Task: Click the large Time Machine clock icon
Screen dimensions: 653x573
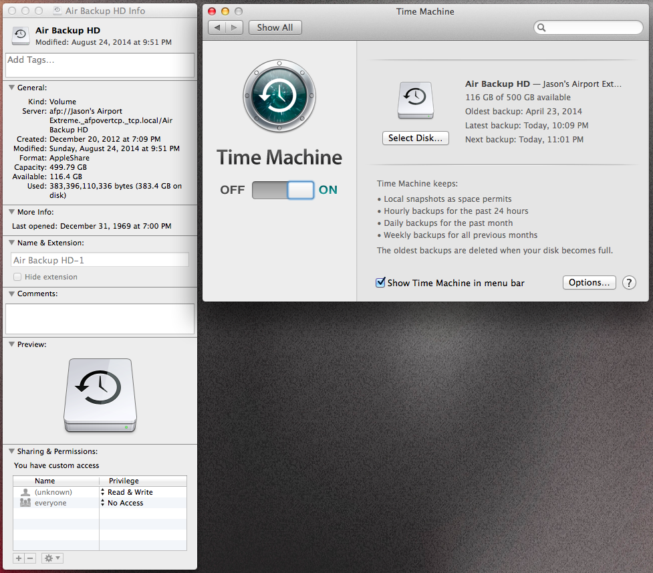Action: 279,96
